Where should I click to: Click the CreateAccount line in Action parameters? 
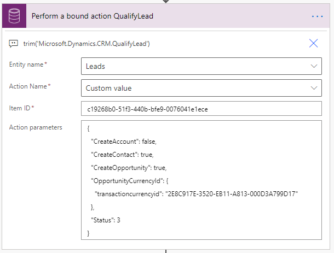pyautogui.click(x=124, y=141)
